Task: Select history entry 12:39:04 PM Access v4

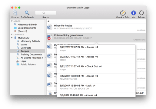Action: [96, 78]
